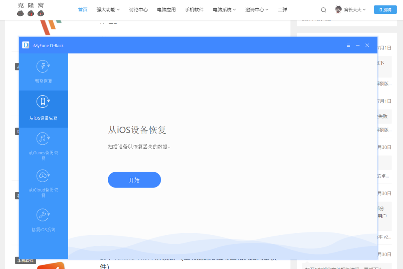Click the website search magnifier icon
The image size is (403, 269).
[x=324, y=10]
